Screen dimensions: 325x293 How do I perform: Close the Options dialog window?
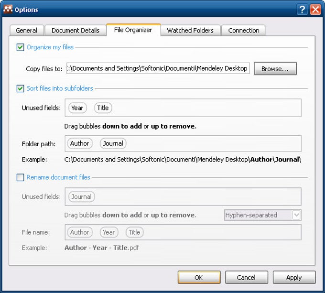coord(315,10)
